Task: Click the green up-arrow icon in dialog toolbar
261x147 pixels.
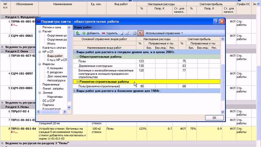Action: (x=78, y=33)
